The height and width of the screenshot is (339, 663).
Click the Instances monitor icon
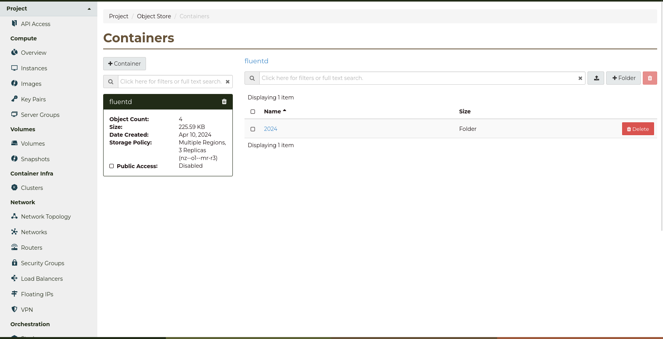point(14,68)
